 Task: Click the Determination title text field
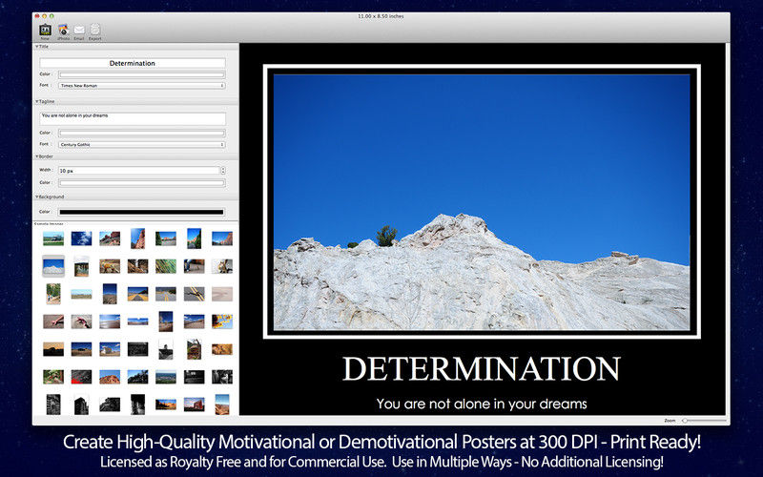tap(133, 63)
